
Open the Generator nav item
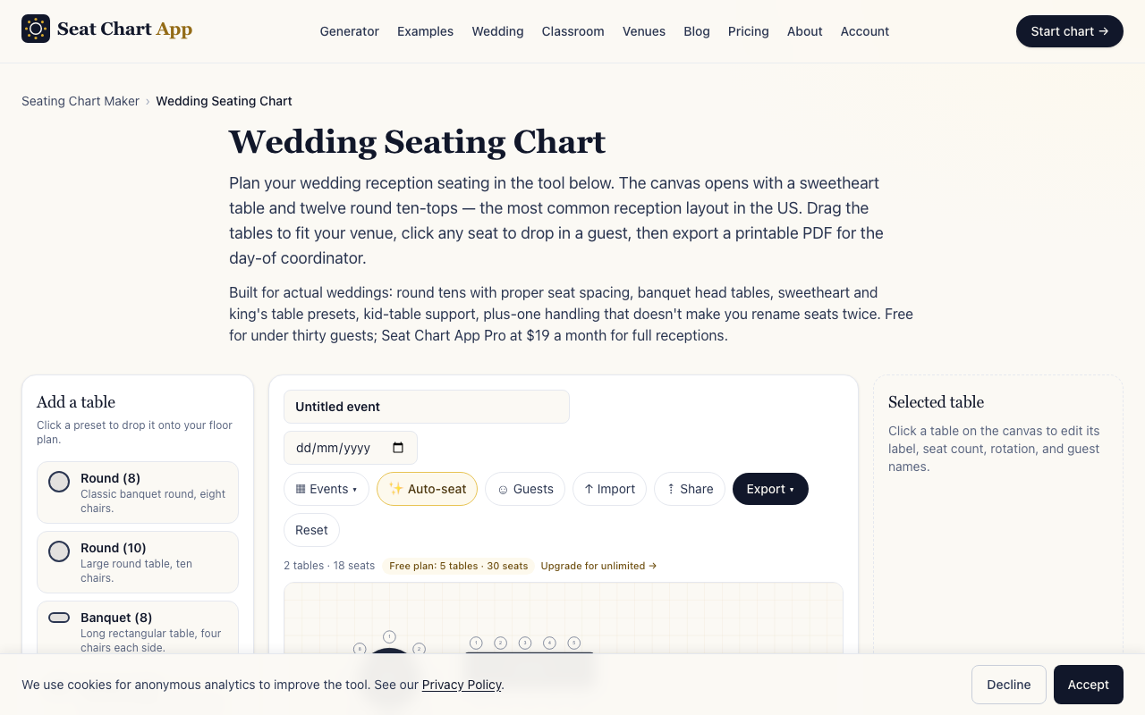pyautogui.click(x=350, y=31)
